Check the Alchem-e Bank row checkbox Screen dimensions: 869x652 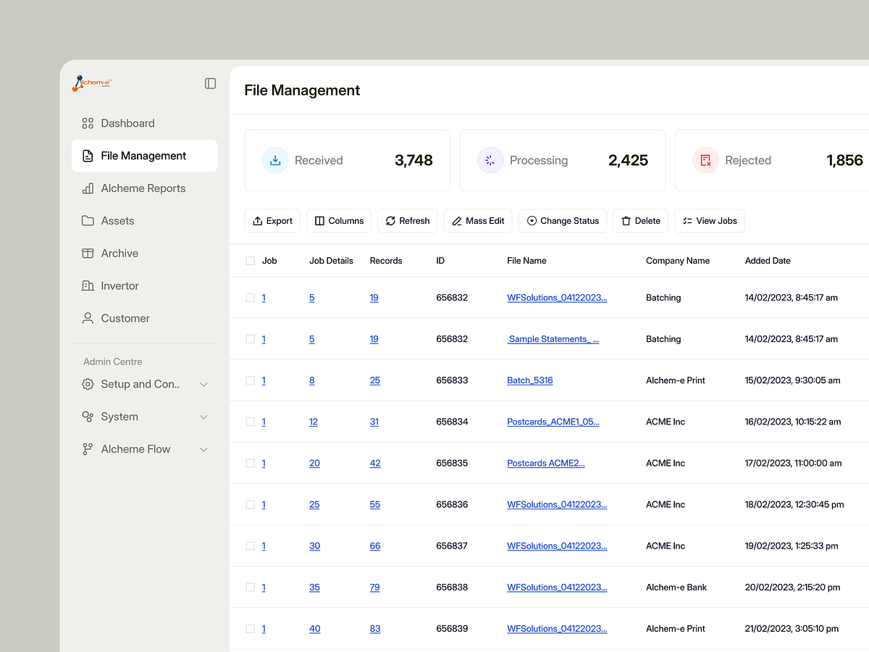point(251,587)
